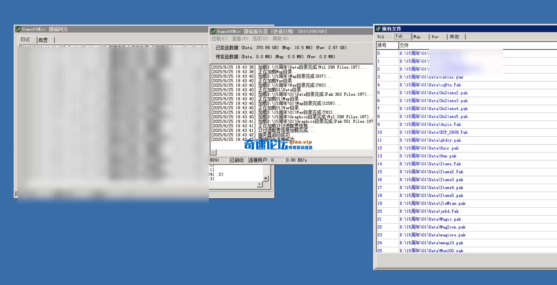Open the 选项(O) menu
This screenshot has height=285, width=557.
[260, 39]
